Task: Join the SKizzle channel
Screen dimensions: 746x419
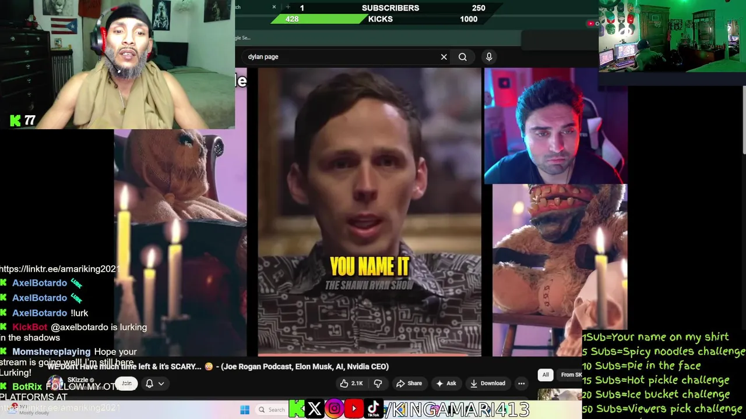Action: pyautogui.click(x=126, y=384)
